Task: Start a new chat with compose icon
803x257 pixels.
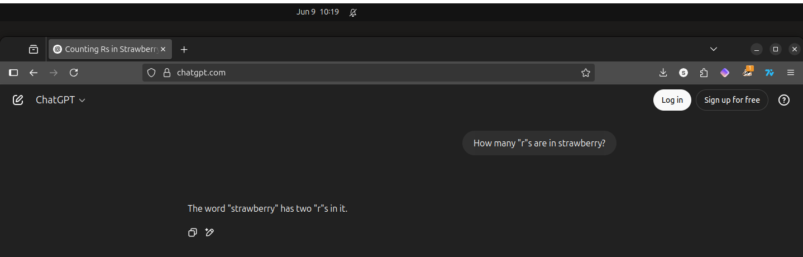Action: tap(18, 100)
